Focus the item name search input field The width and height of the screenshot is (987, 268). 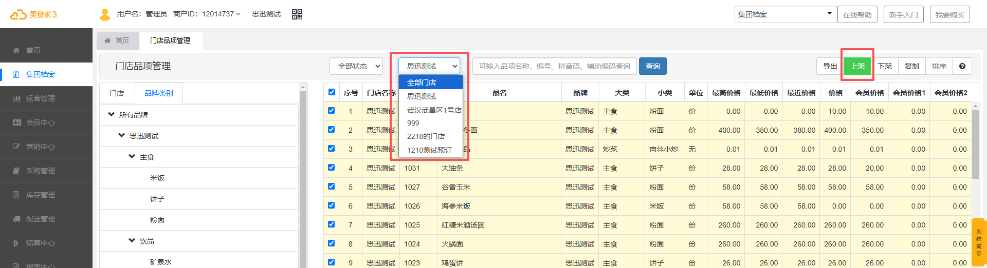[x=554, y=66]
